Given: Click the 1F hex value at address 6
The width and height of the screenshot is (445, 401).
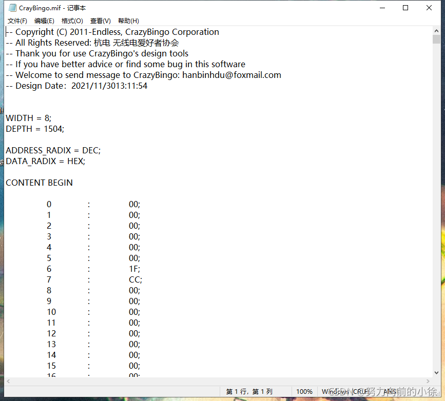Looking at the screenshot, I should click(134, 269).
